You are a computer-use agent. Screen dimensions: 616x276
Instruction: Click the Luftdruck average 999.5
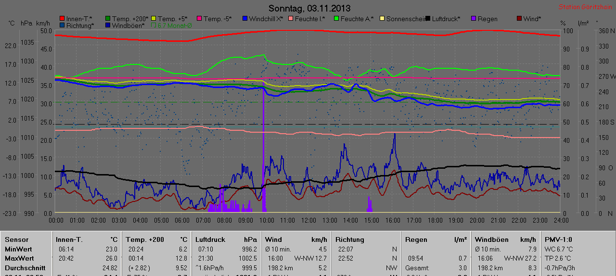tap(249, 268)
